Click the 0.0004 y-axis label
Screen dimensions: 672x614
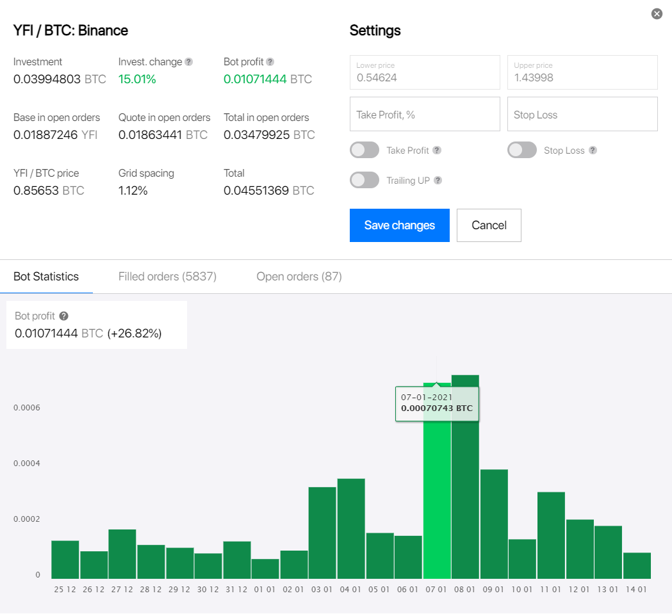(26, 464)
